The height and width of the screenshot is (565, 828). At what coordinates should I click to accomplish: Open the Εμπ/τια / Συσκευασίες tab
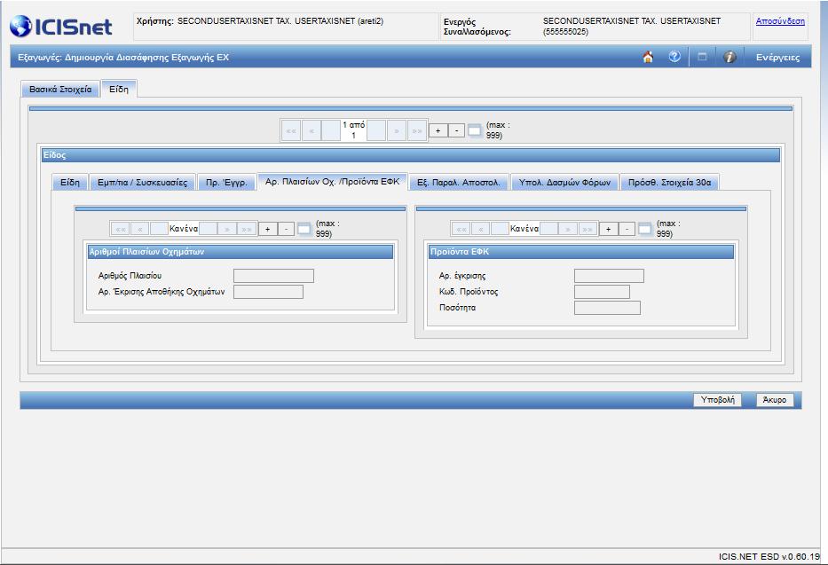(143, 182)
